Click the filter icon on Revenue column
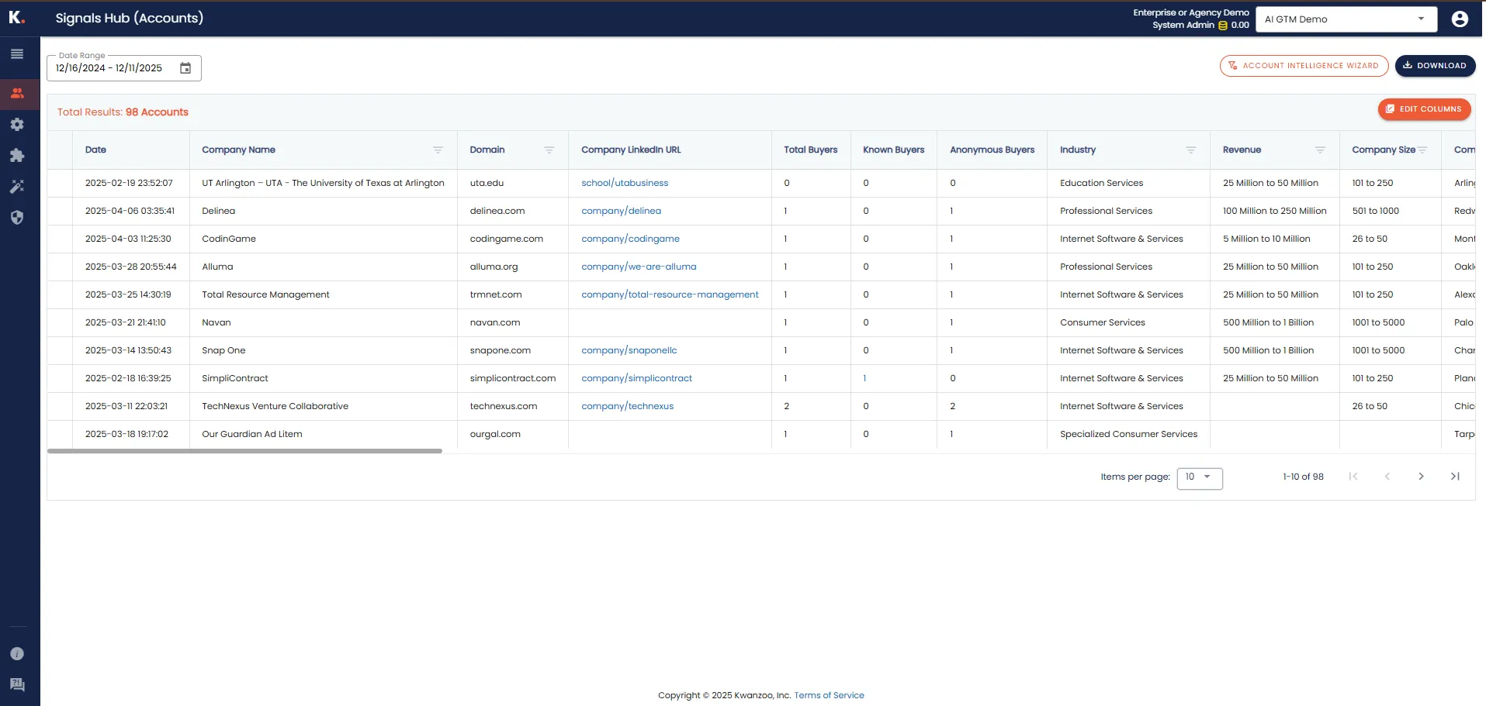The width and height of the screenshot is (1486, 706). pyautogui.click(x=1319, y=150)
